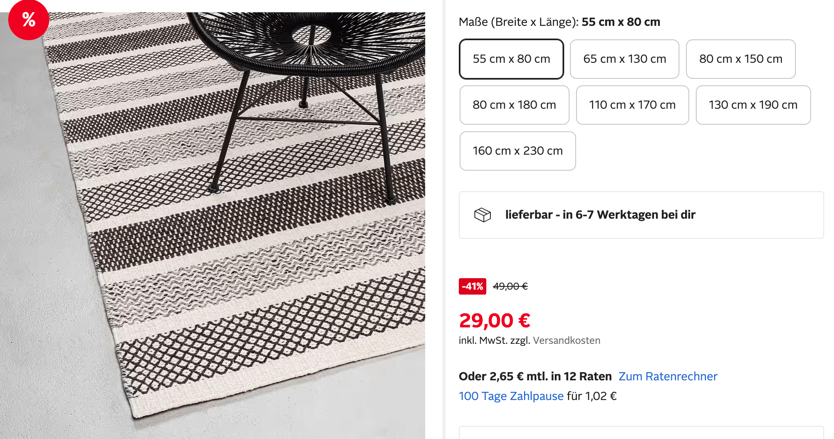
Task: Click the 'Maße (Breite x Länge)' label
Action: (x=518, y=22)
